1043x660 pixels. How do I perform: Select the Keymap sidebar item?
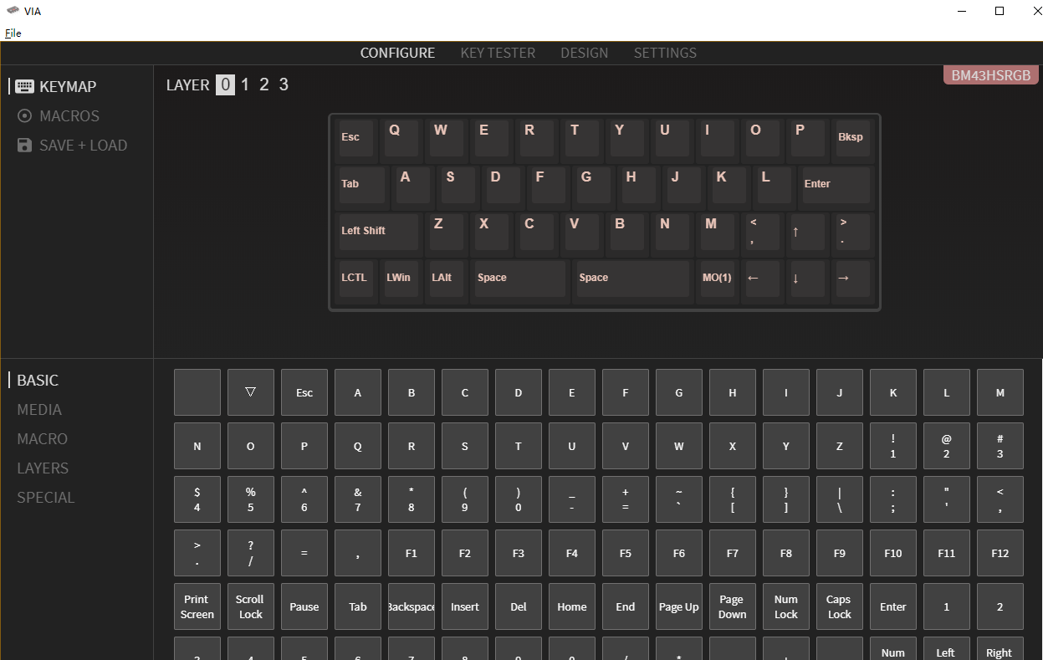point(67,87)
